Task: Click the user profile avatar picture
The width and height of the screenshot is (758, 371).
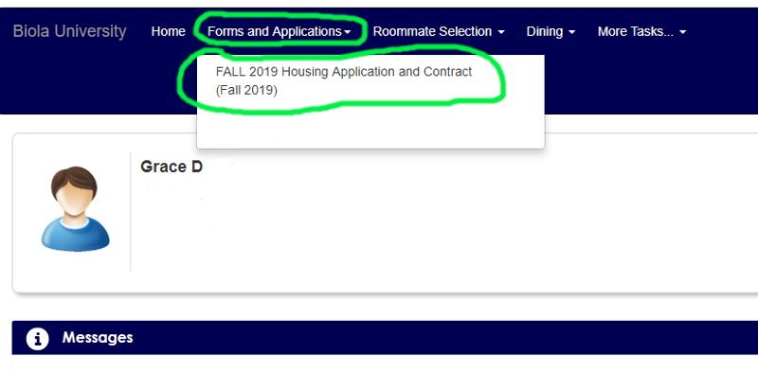Action: click(75, 209)
